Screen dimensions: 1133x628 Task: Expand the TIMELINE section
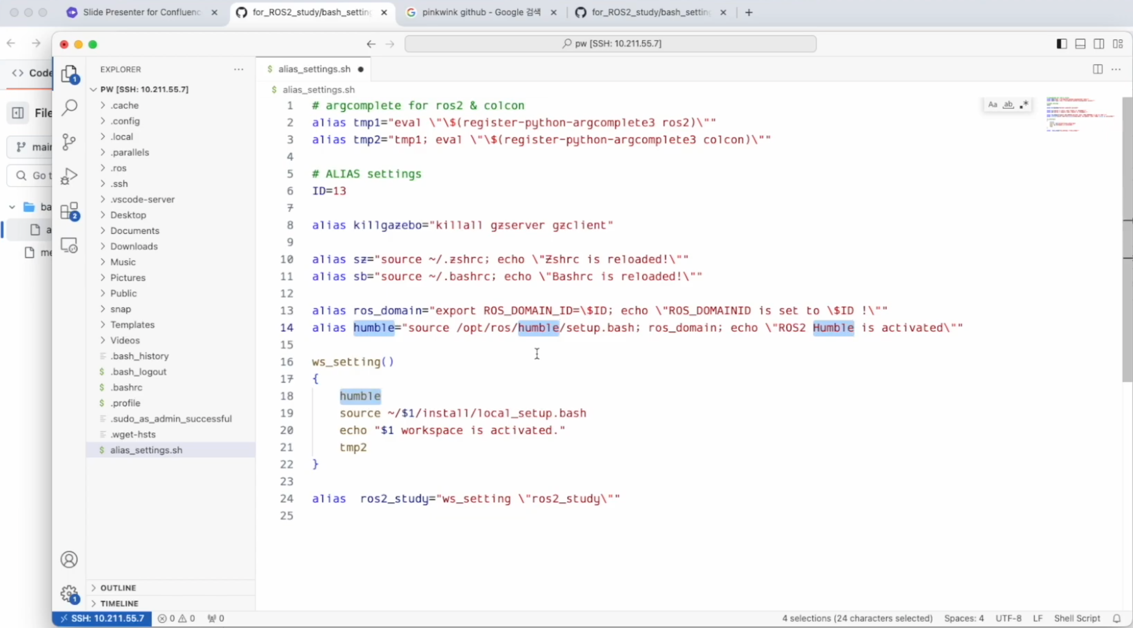point(119,604)
